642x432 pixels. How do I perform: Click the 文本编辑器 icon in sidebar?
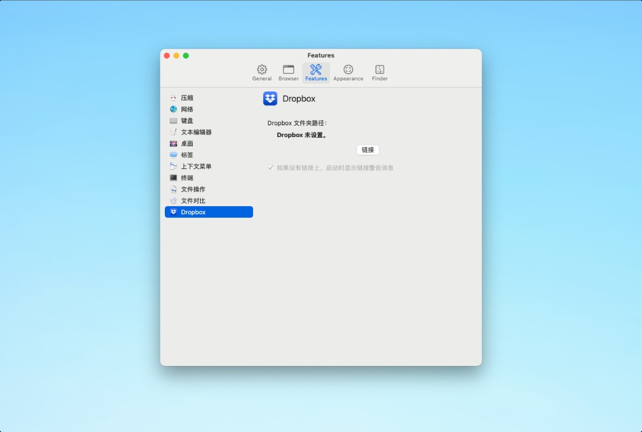[x=173, y=132]
